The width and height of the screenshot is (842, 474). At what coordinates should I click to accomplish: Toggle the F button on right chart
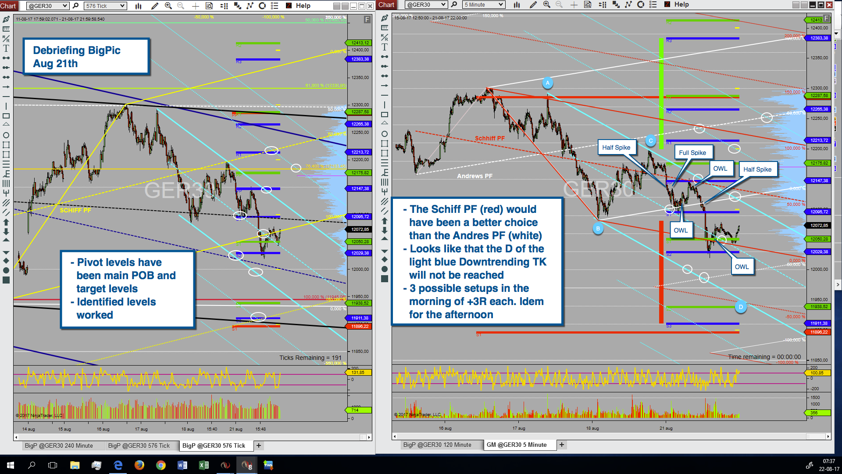826,18
